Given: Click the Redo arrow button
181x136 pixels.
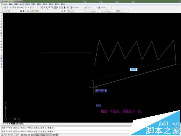Looking at the screenshot, I should (37, 8).
